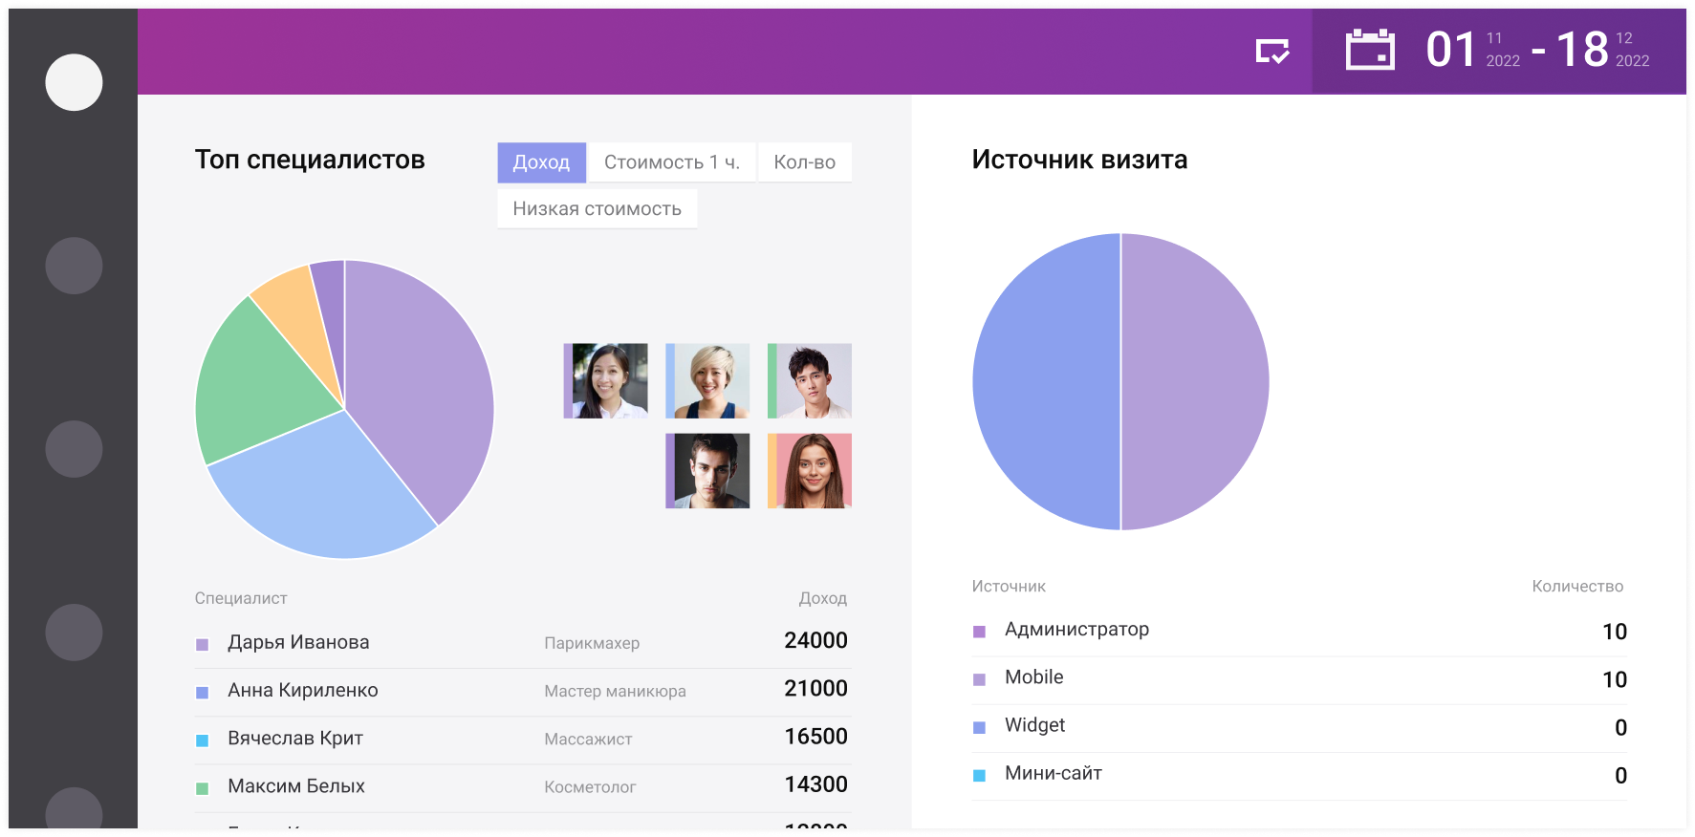Click photo of woman on pink background
Screen dimensions: 1695x837
(x=810, y=471)
